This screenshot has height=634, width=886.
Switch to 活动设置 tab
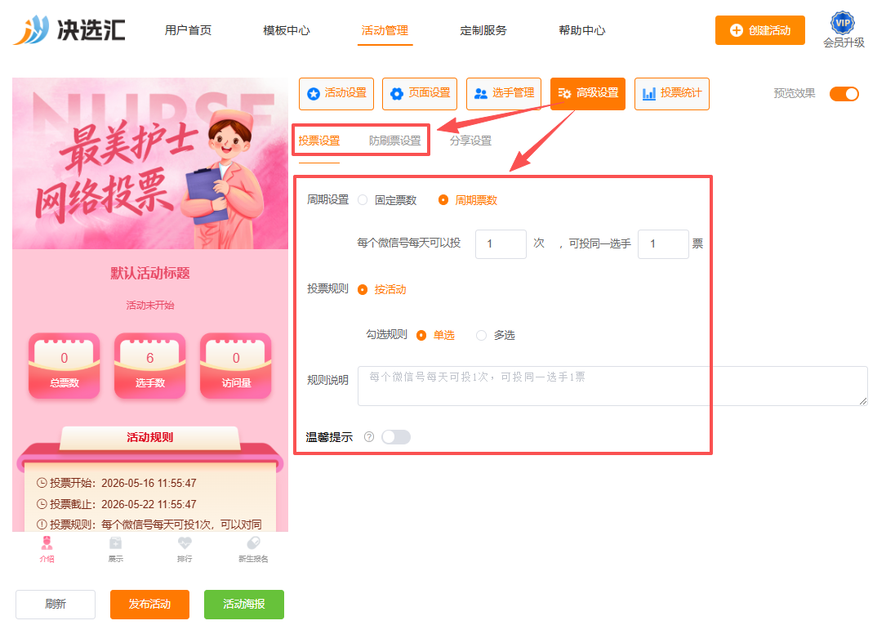pos(336,93)
